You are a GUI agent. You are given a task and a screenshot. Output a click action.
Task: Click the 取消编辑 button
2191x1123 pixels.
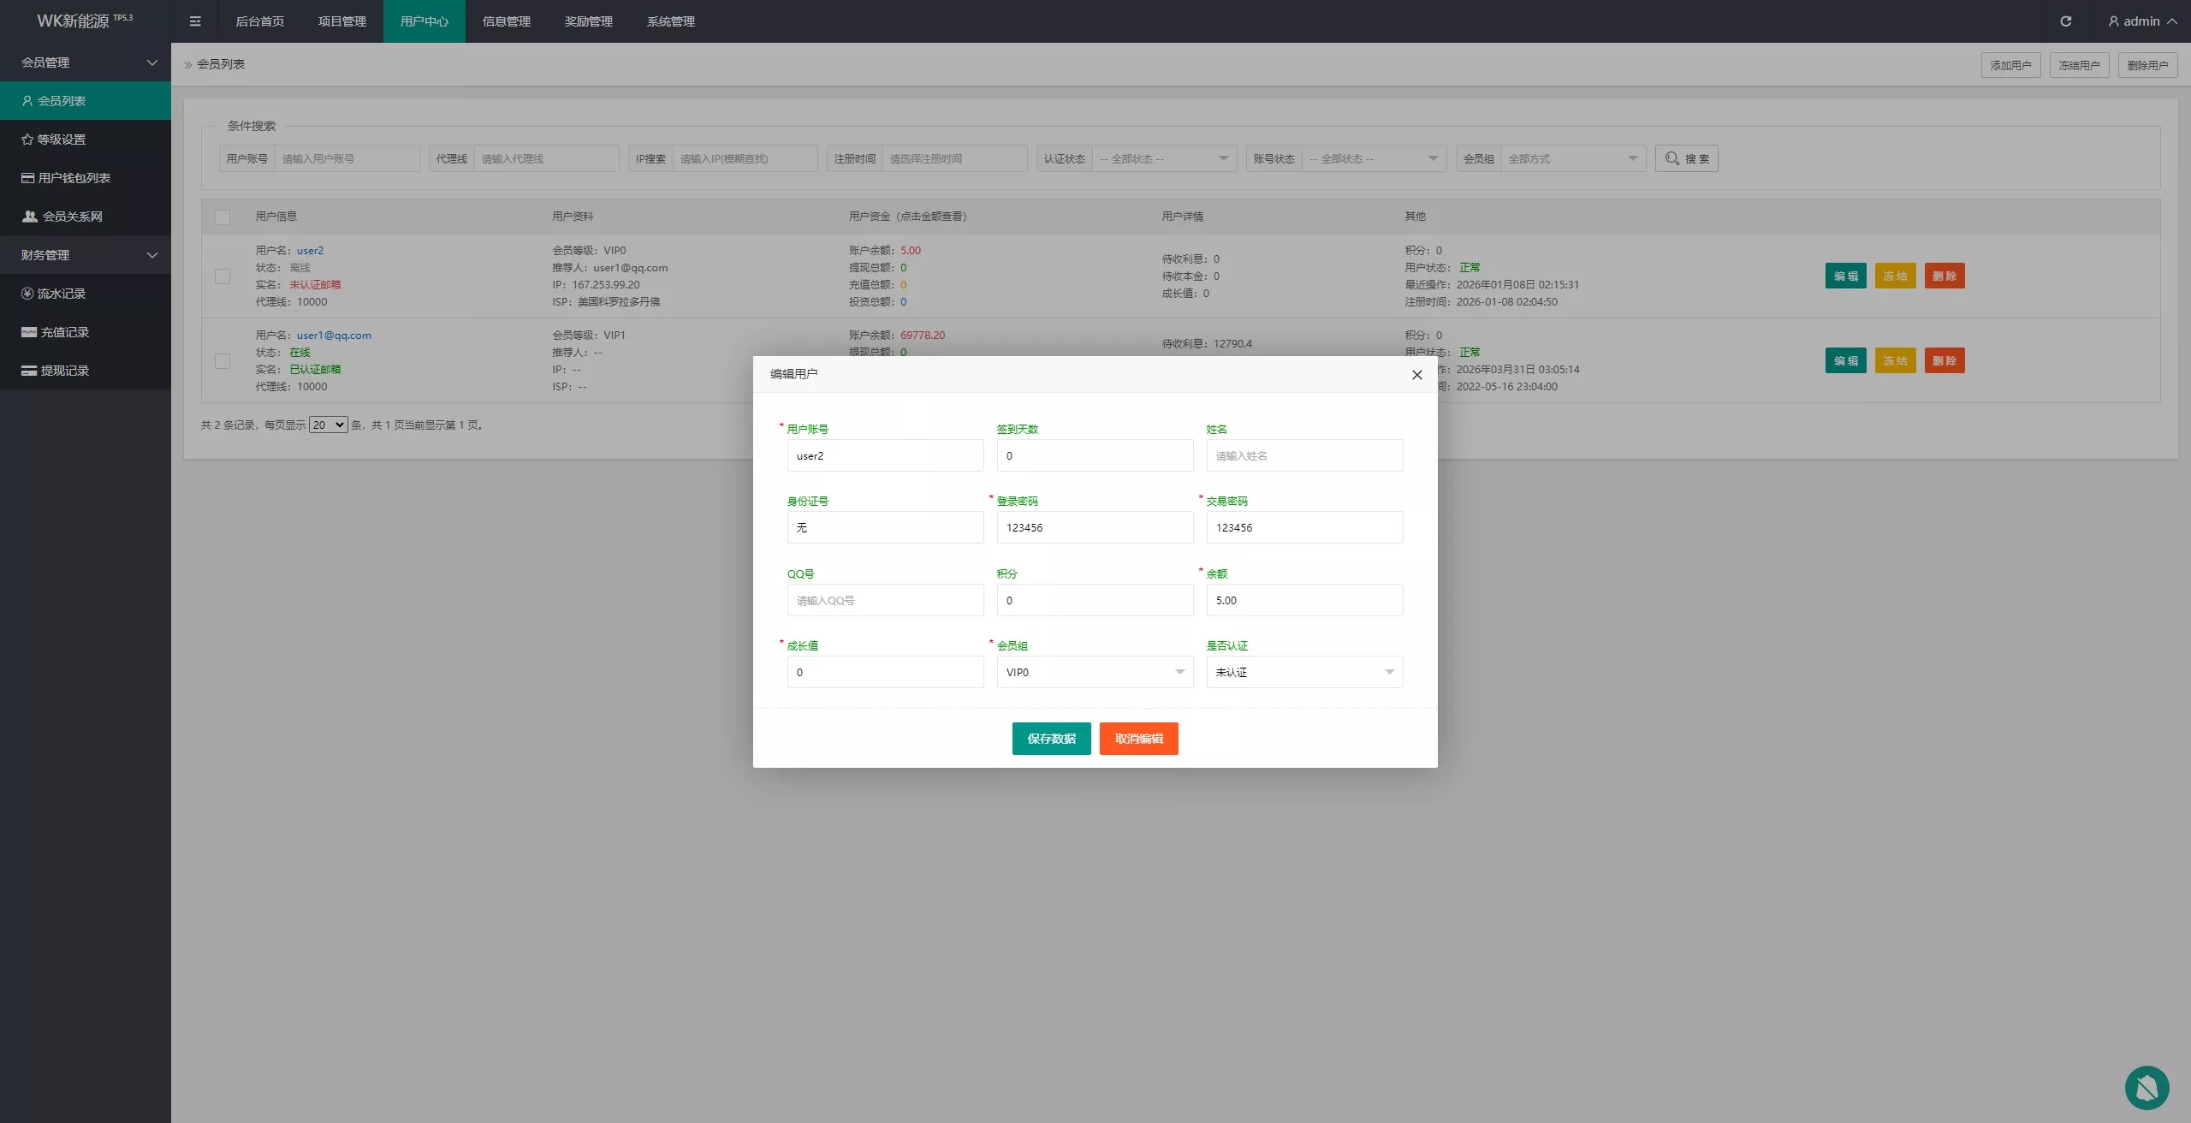(x=1138, y=739)
